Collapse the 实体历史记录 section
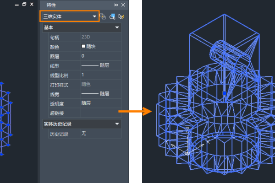The width and height of the screenshot is (275, 183). point(117,124)
